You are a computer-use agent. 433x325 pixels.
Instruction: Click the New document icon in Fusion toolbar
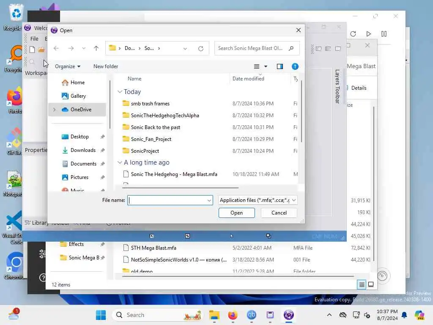pyautogui.click(x=32, y=50)
